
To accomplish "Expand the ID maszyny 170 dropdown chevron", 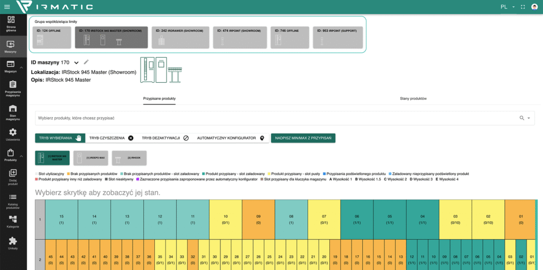I will 76,63.
